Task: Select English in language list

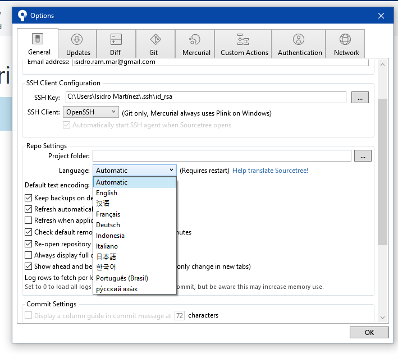Action: coord(135,193)
